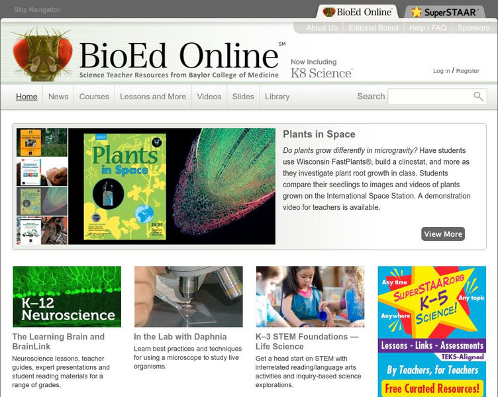The image size is (498, 397).
Task: Open In the Lab with Daphnia title
Action: click(x=180, y=337)
